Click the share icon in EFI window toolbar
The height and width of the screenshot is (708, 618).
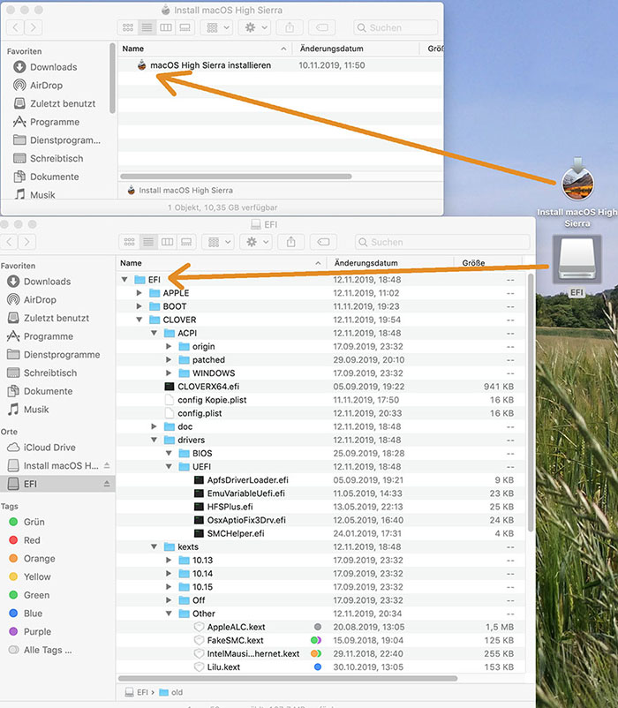click(290, 242)
